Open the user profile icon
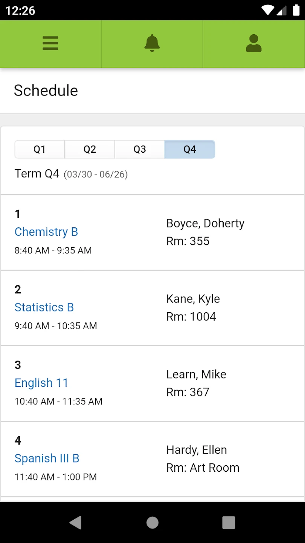This screenshot has height=543, width=305. point(254,43)
